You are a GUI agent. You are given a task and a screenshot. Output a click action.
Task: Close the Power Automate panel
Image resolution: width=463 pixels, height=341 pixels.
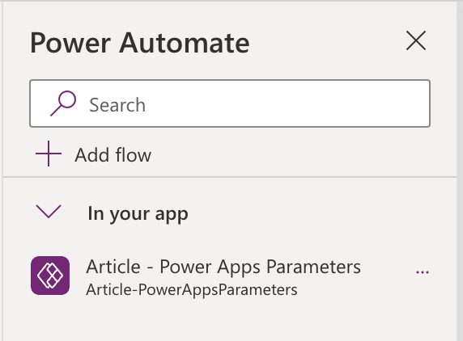tap(416, 40)
